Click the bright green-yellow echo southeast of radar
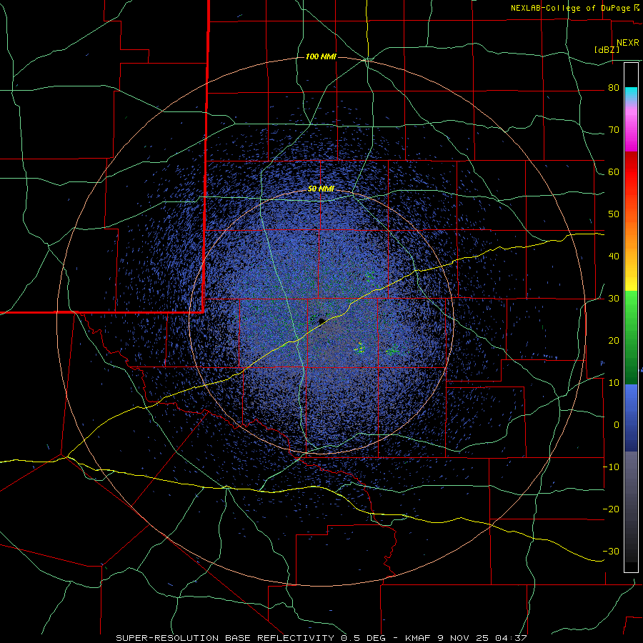643x643 pixels. [360, 348]
